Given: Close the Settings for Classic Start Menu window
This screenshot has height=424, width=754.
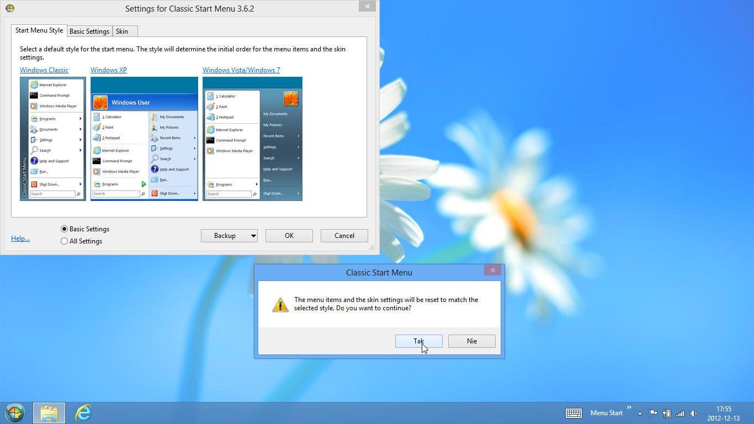Looking at the screenshot, I should [x=367, y=6].
